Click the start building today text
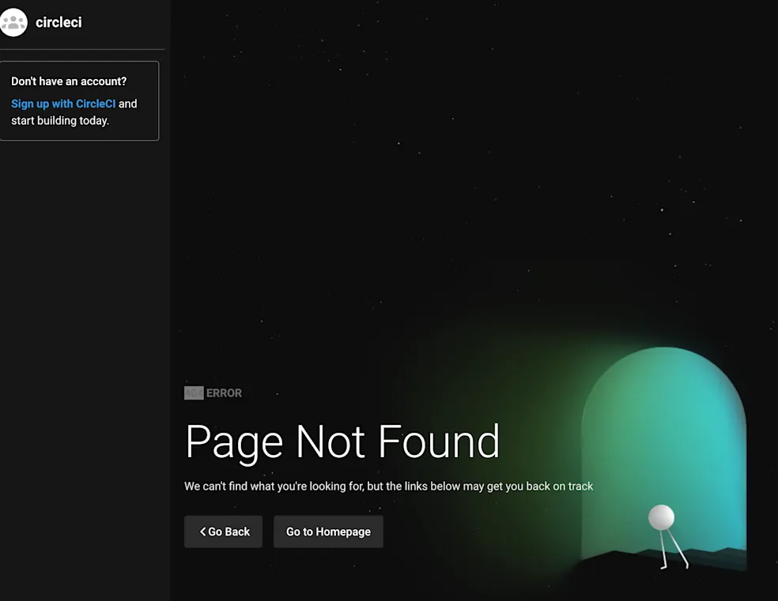Image resolution: width=778 pixels, height=601 pixels. coord(60,120)
